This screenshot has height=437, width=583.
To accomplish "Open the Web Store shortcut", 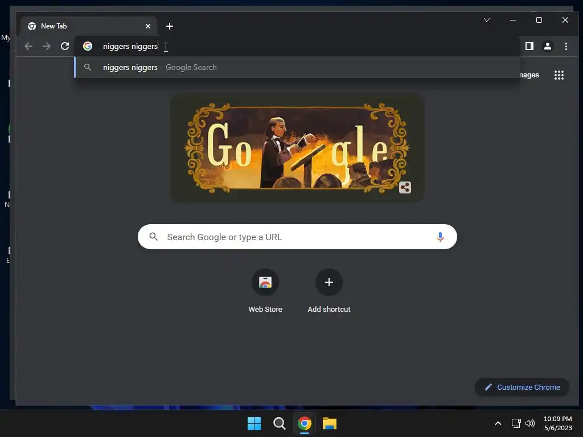I will pyautogui.click(x=265, y=291).
